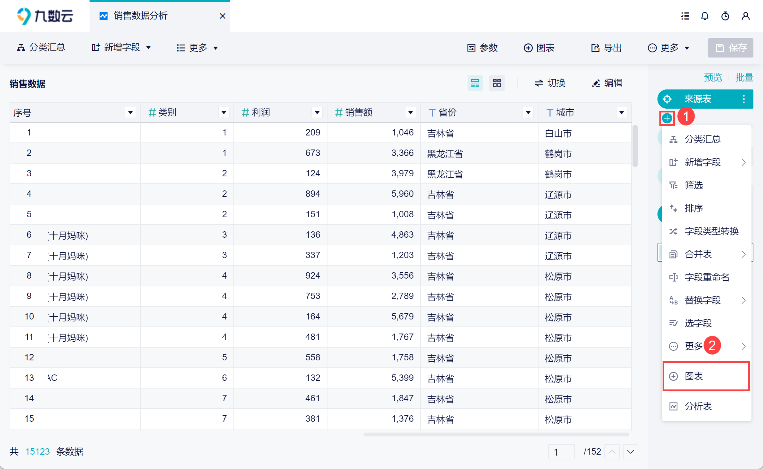Open the user profile icon

[745, 16]
